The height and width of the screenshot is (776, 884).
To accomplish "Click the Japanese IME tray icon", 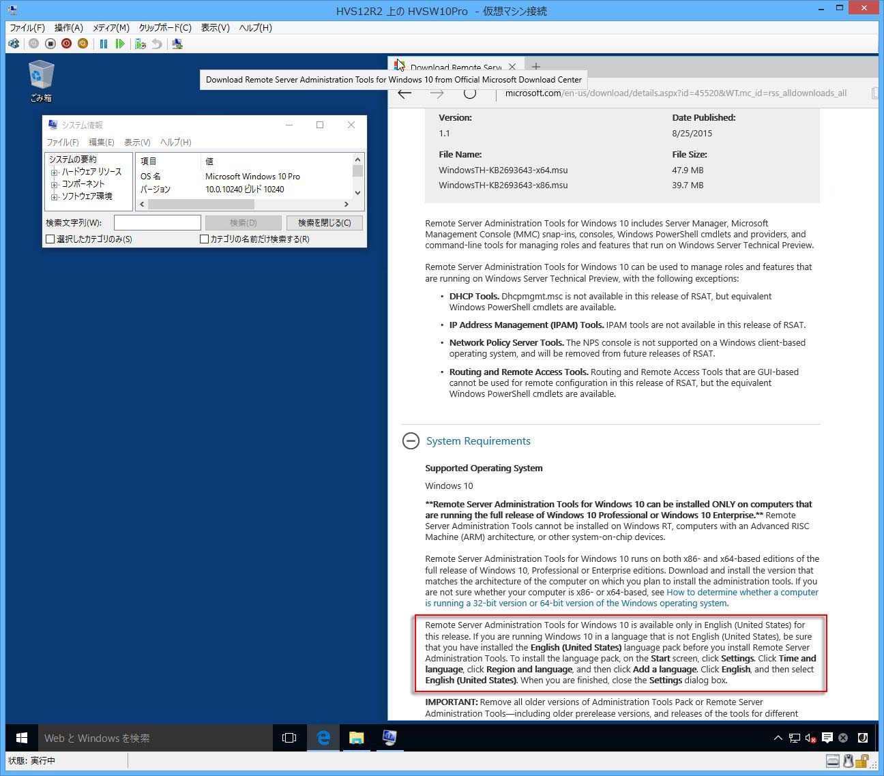I will [862, 738].
